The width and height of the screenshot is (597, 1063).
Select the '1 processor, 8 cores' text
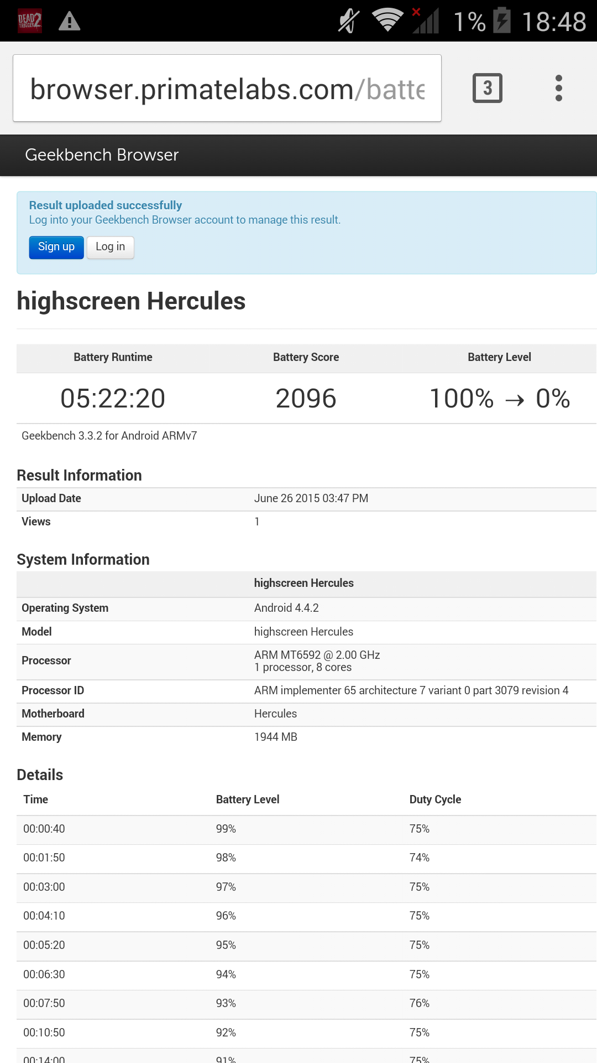click(303, 667)
